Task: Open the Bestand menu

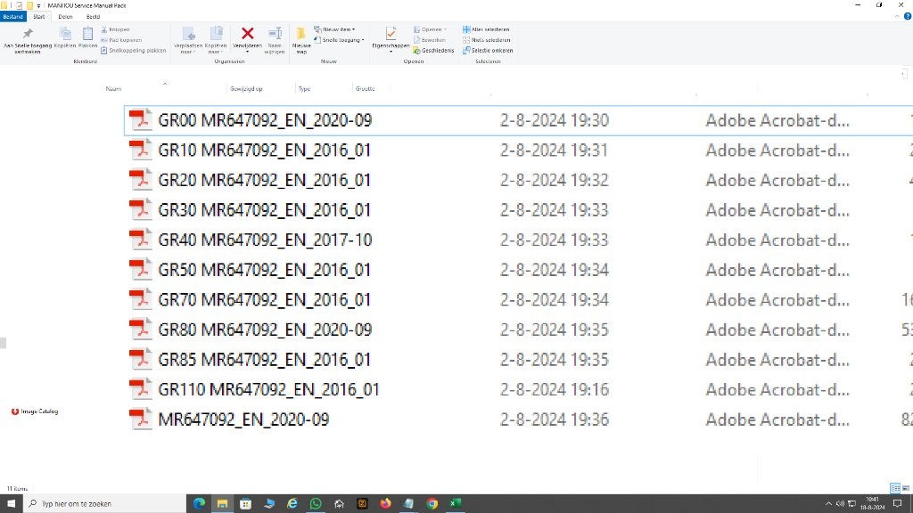Action: pyautogui.click(x=12, y=17)
